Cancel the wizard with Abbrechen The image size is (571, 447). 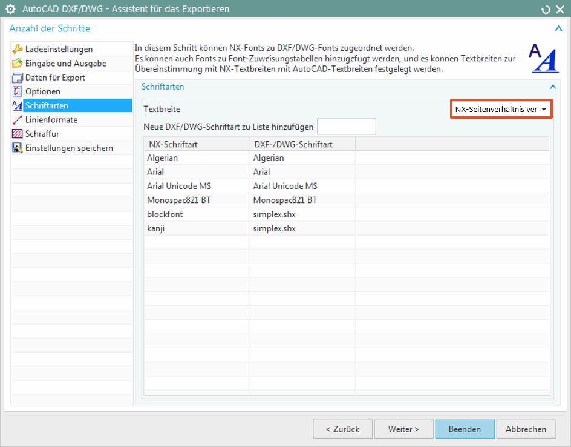pyautogui.click(x=526, y=429)
